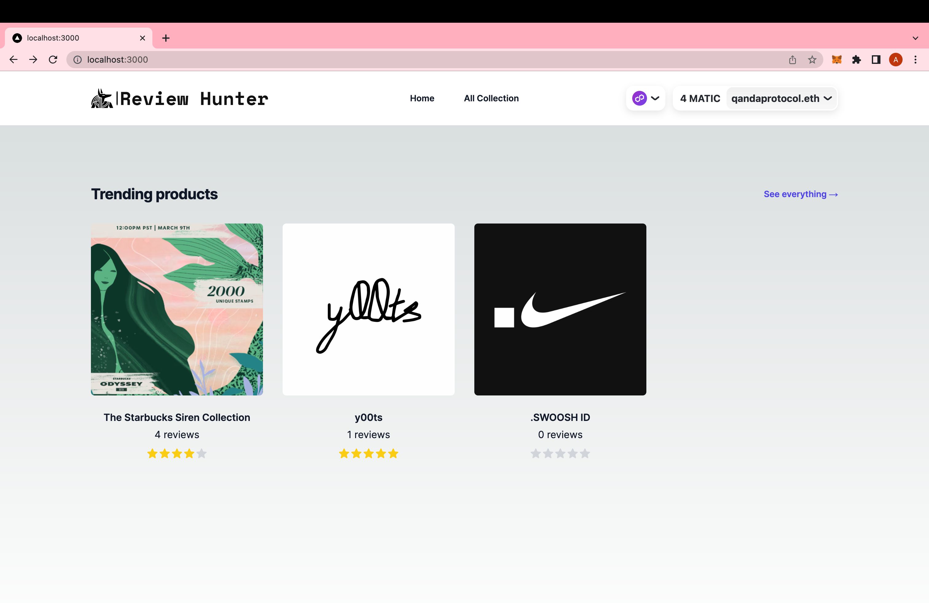Click the Review Hunter site title
The width and height of the screenshot is (929, 603).
point(194,99)
